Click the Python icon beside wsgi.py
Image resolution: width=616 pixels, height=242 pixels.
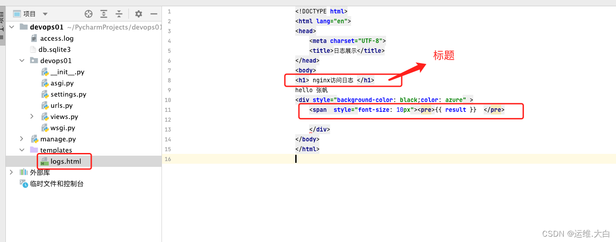point(45,128)
